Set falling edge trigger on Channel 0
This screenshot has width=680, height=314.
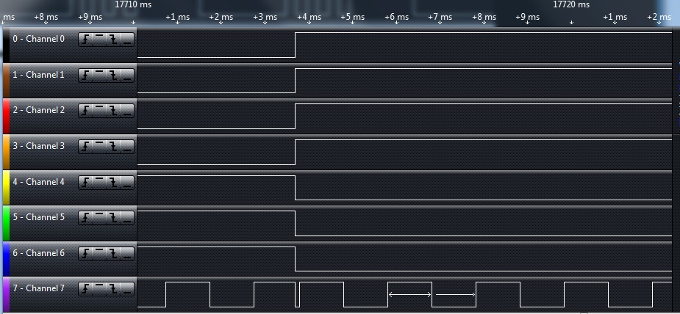tap(113, 40)
